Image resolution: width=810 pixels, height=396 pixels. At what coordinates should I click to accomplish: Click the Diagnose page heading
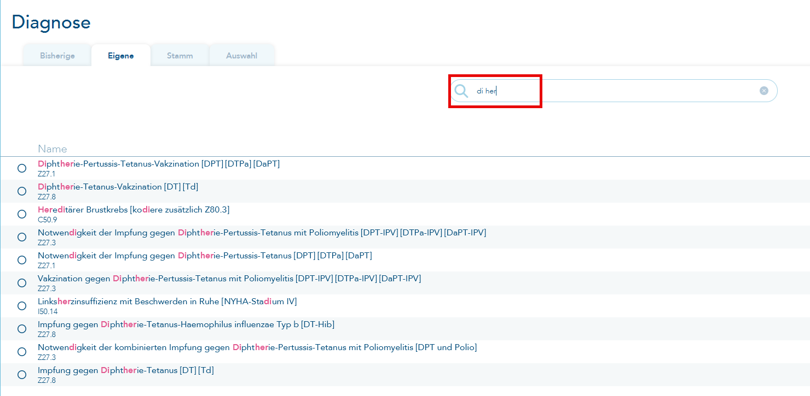pyautogui.click(x=51, y=22)
